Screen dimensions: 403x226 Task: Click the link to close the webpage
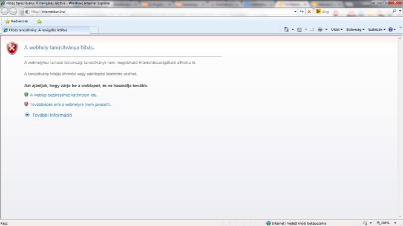pyautogui.click(x=63, y=95)
